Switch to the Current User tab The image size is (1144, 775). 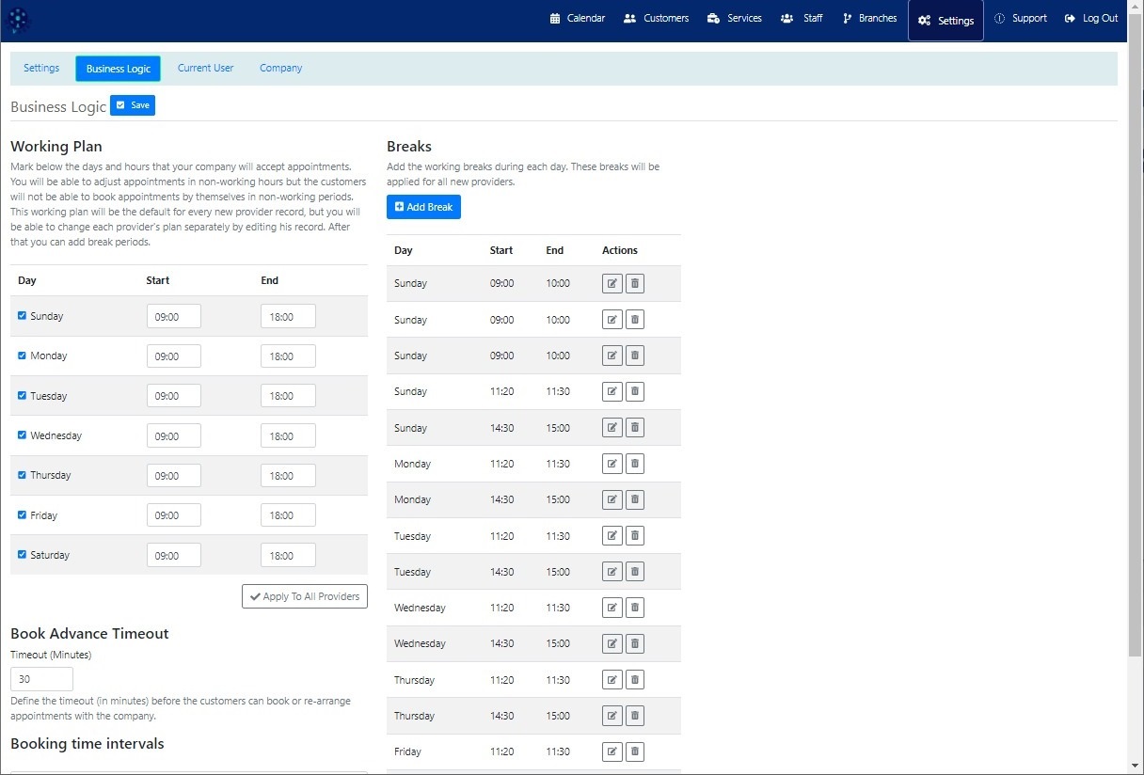coord(205,69)
